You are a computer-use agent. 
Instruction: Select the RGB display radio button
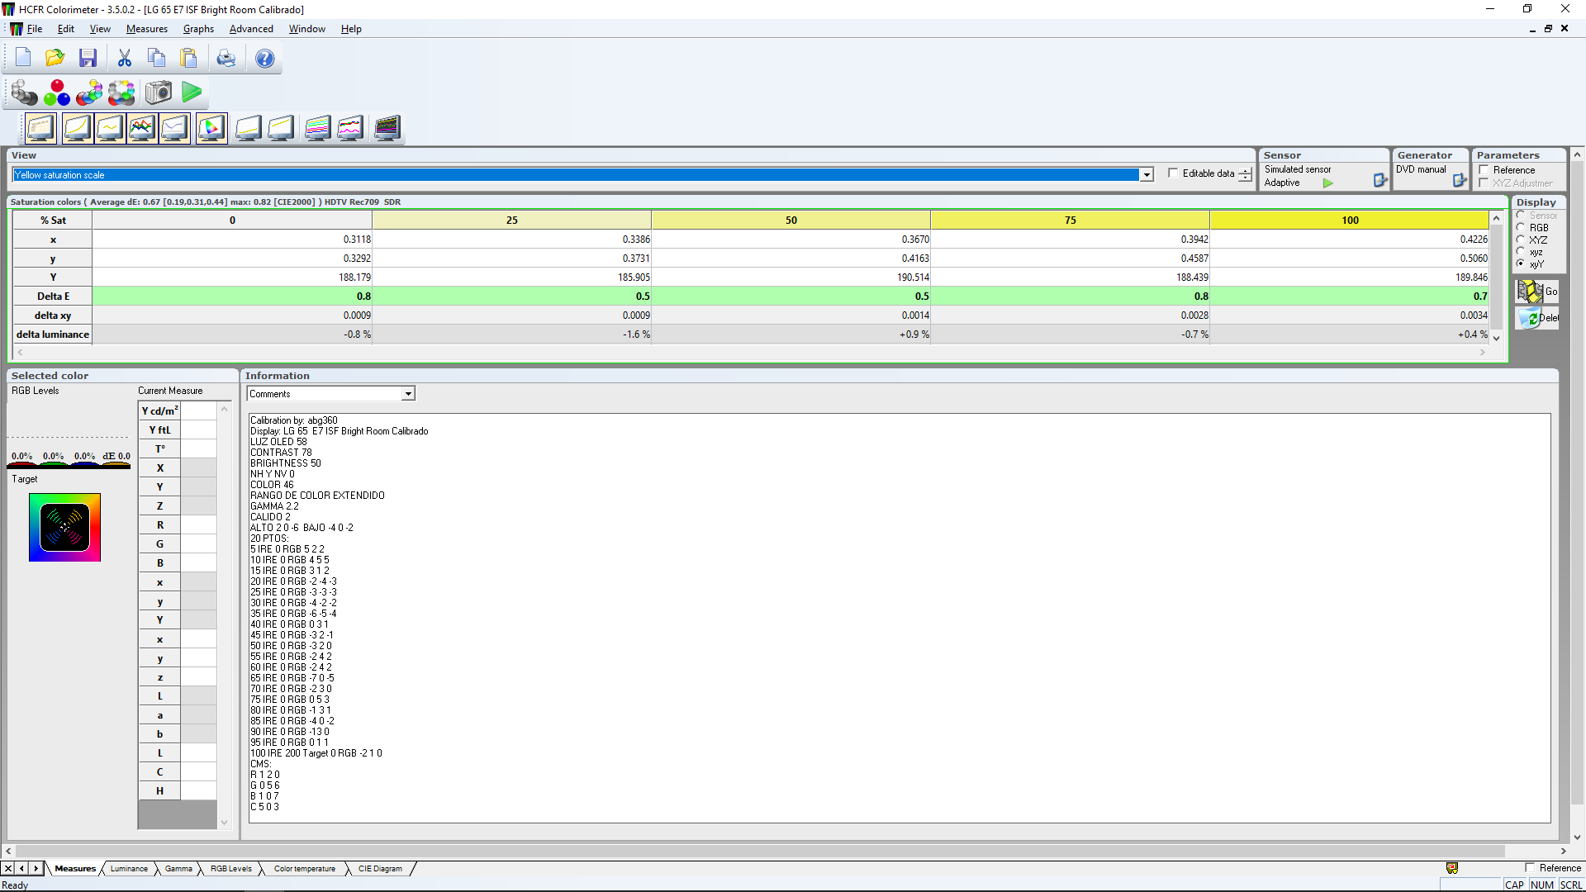[1521, 227]
